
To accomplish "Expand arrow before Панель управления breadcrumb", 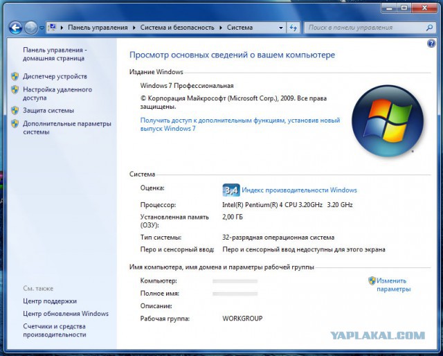I will click(62, 28).
